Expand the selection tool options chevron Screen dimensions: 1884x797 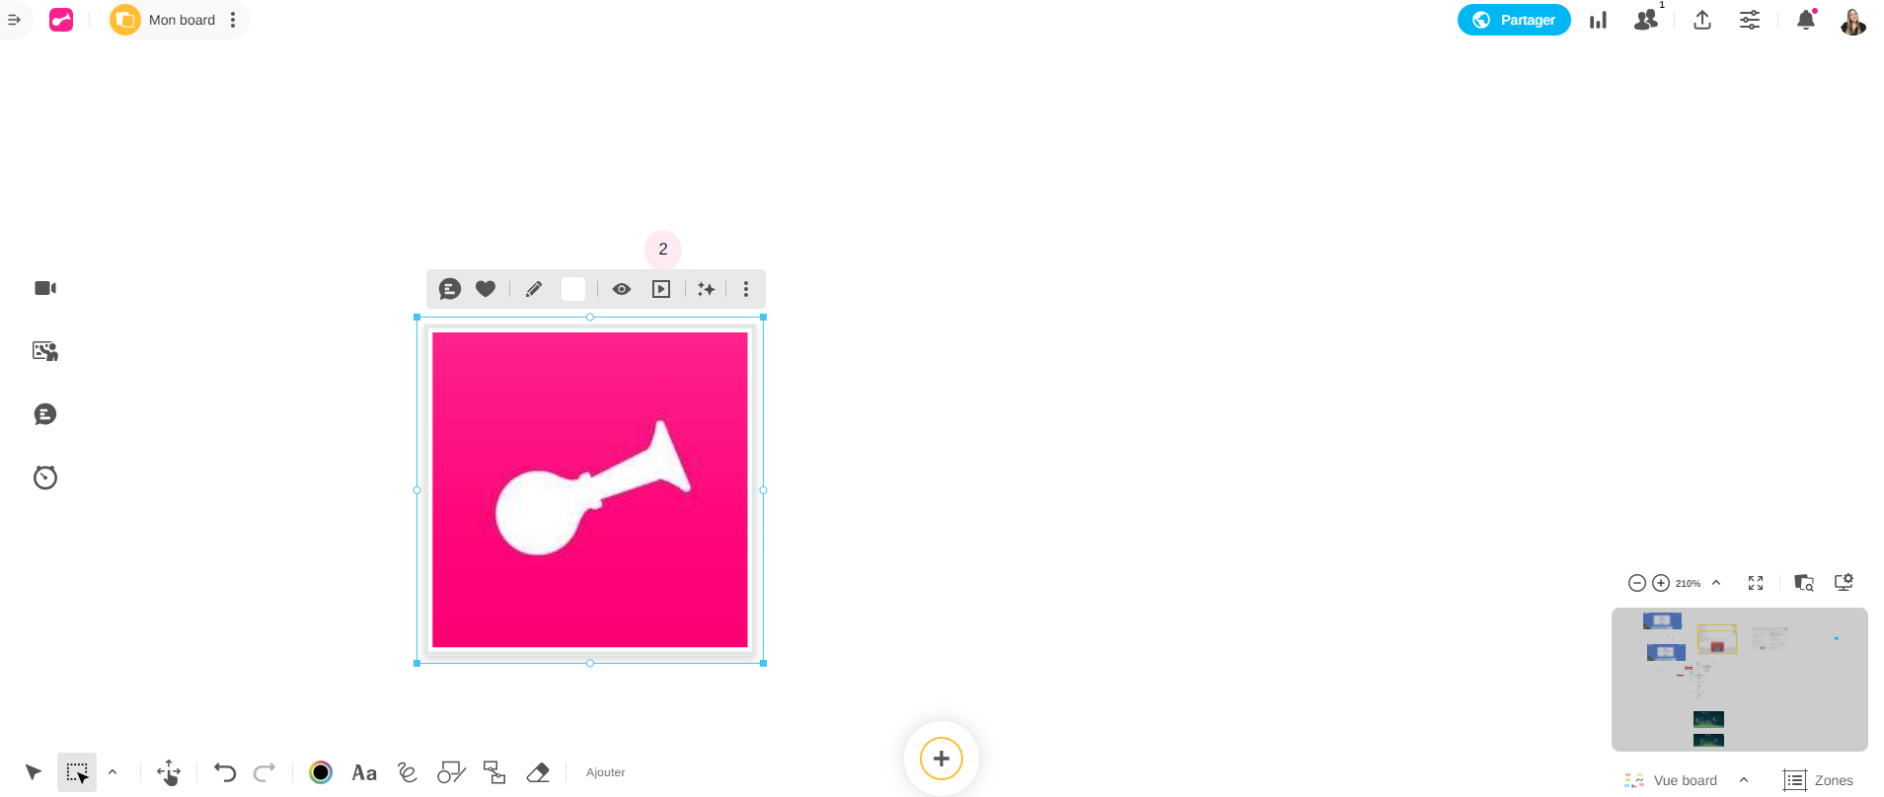click(113, 772)
